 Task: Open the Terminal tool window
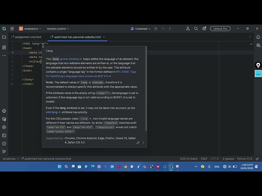4,136
